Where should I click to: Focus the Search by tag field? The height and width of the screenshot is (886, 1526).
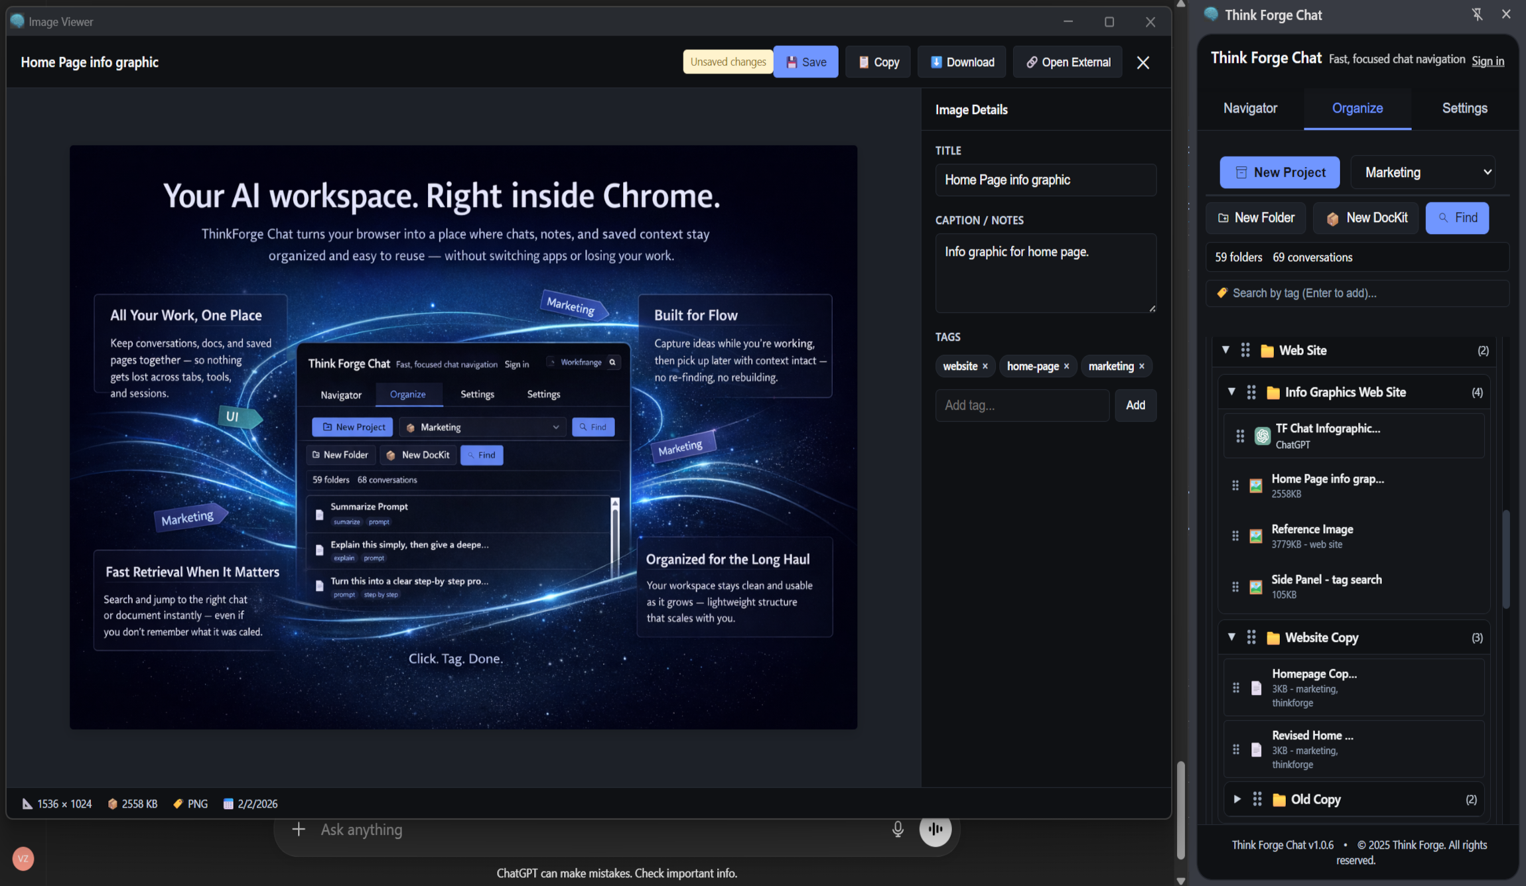[1357, 293]
